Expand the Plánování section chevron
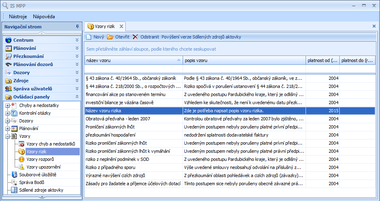The height and width of the screenshot is (201, 380). pos(77,48)
